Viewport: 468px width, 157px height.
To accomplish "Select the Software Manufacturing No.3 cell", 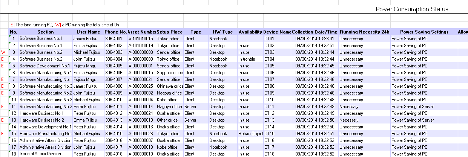I will tap(46, 86).
